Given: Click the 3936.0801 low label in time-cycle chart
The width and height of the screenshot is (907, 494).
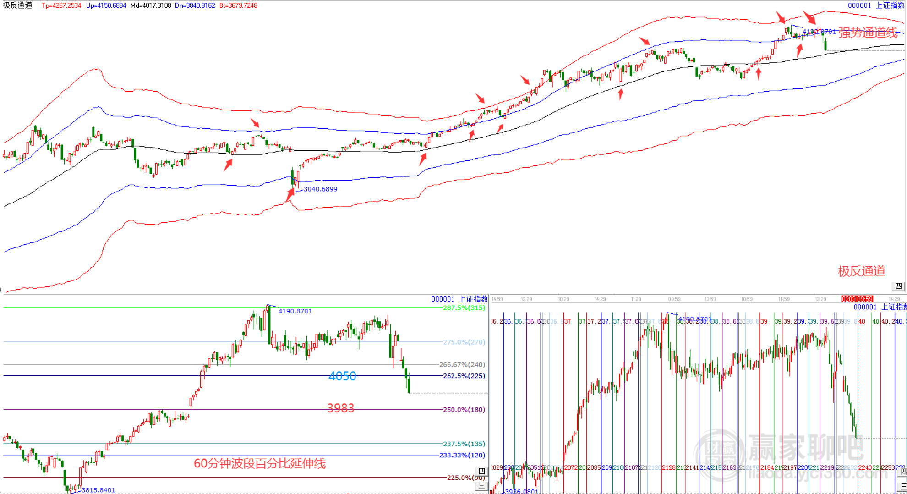Looking at the screenshot, I should [521, 491].
